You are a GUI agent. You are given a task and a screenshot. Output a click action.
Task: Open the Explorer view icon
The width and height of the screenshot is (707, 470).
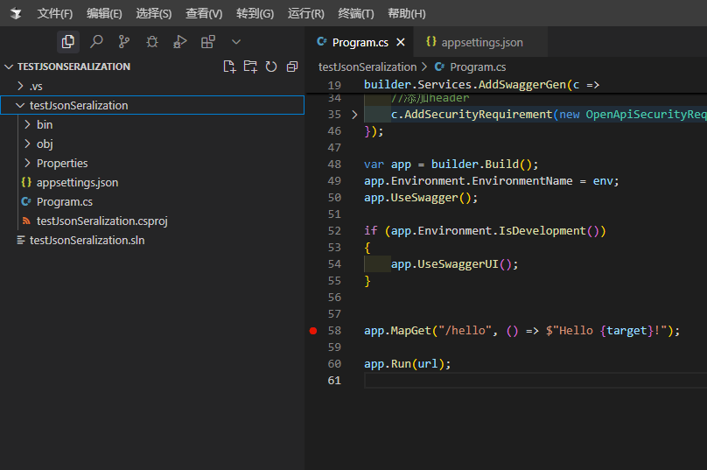68,41
